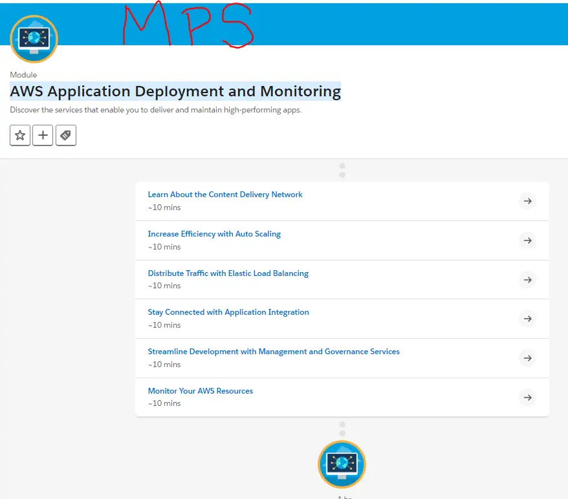This screenshot has width=568, height=499.
Task: Open the Stay Connected with Application Integration unit
Action: [x=228, y=312]
